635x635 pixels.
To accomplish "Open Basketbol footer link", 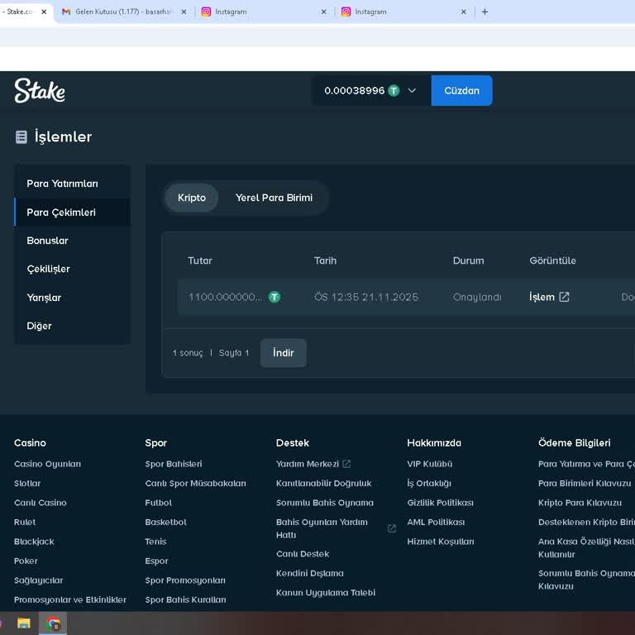I will pos(165,522).
